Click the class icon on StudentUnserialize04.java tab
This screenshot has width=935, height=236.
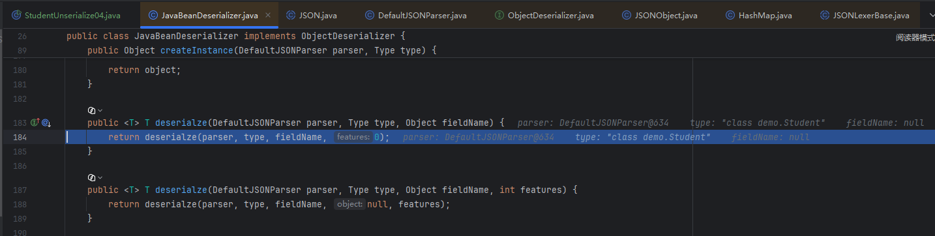16,15
